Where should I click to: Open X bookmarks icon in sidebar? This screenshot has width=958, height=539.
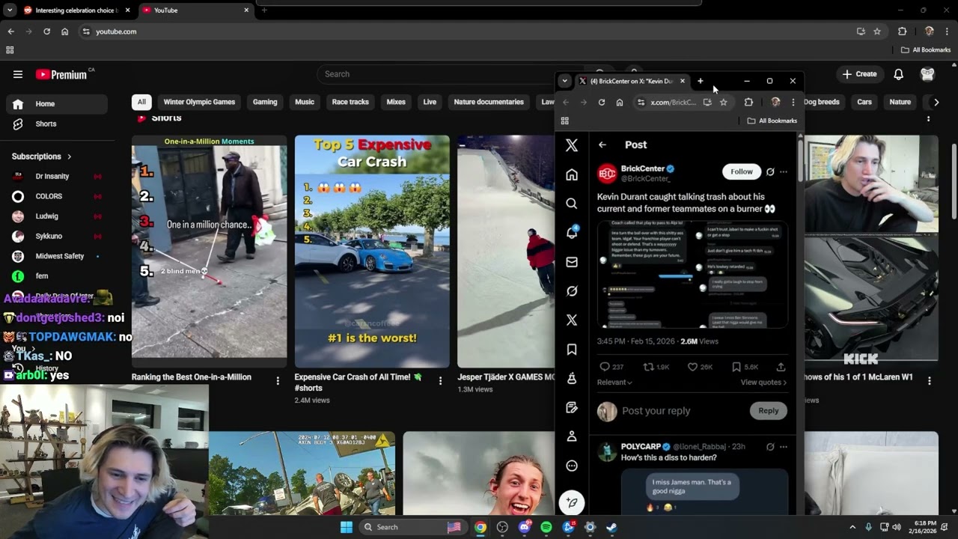pos(572,350)
